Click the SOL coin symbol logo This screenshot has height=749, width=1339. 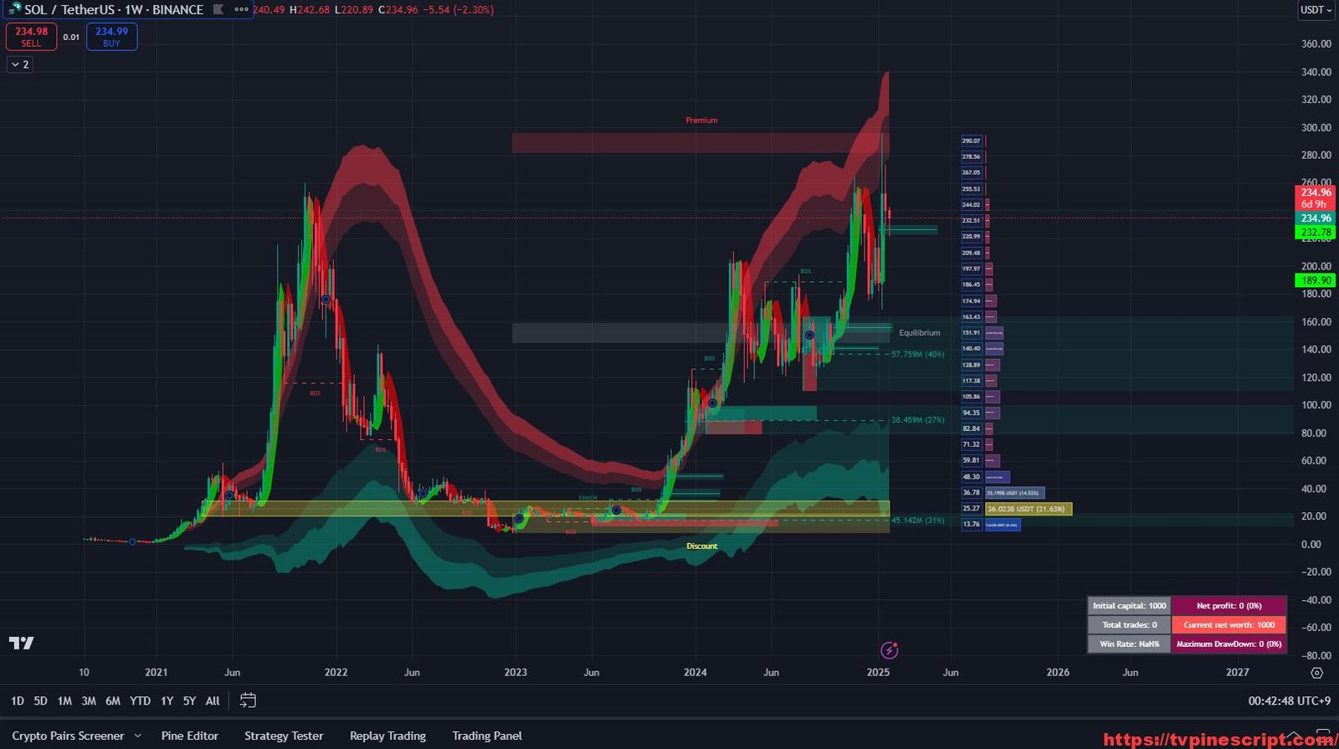pyautogui.click(x=13, y=9)
